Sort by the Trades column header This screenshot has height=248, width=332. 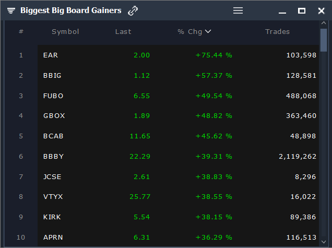(x=277, y=32)
